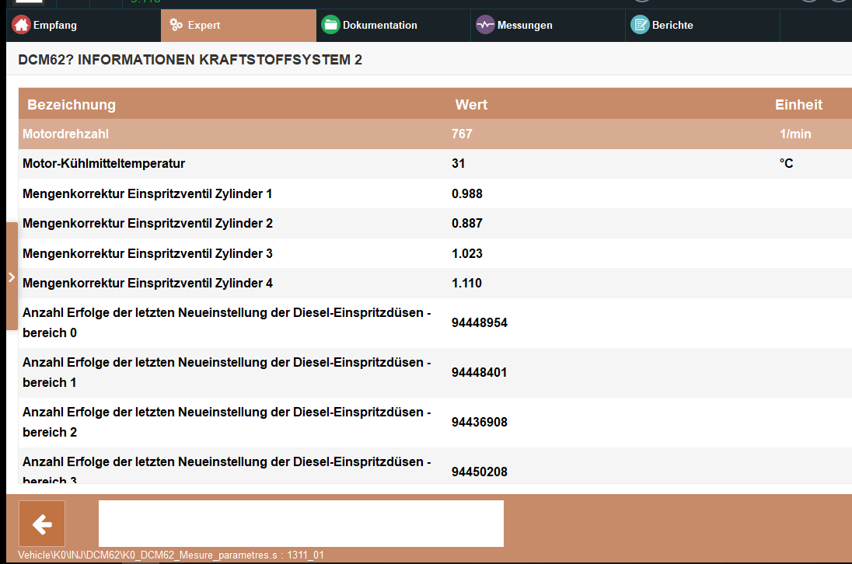Click value 1.110 for Zylinder 4
The width and height of the screenshot is (852, 564).
[466, 283]
